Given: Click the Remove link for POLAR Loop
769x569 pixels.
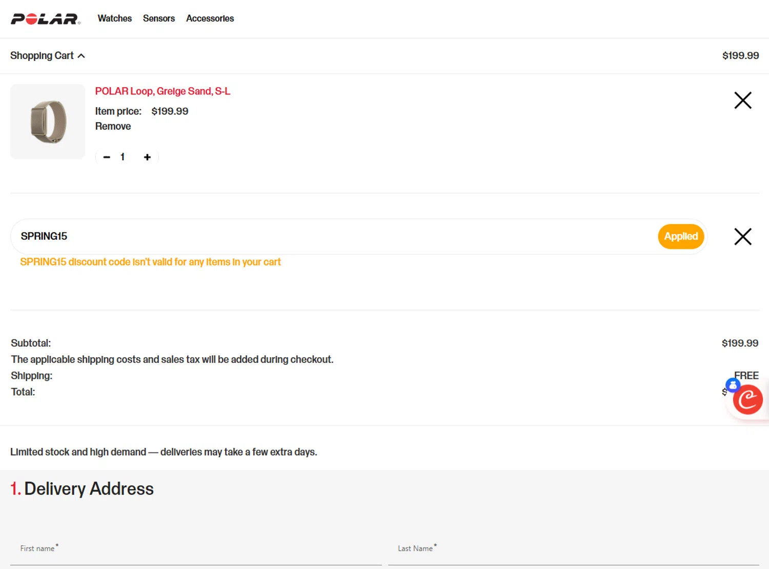Looking at the screenshot, I should pos(113,126).
